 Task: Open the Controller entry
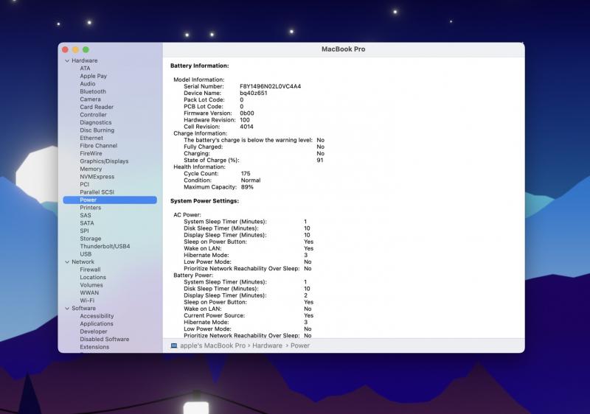click(94, 115)
